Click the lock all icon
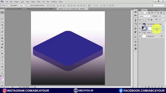 (x=151, y=20)
